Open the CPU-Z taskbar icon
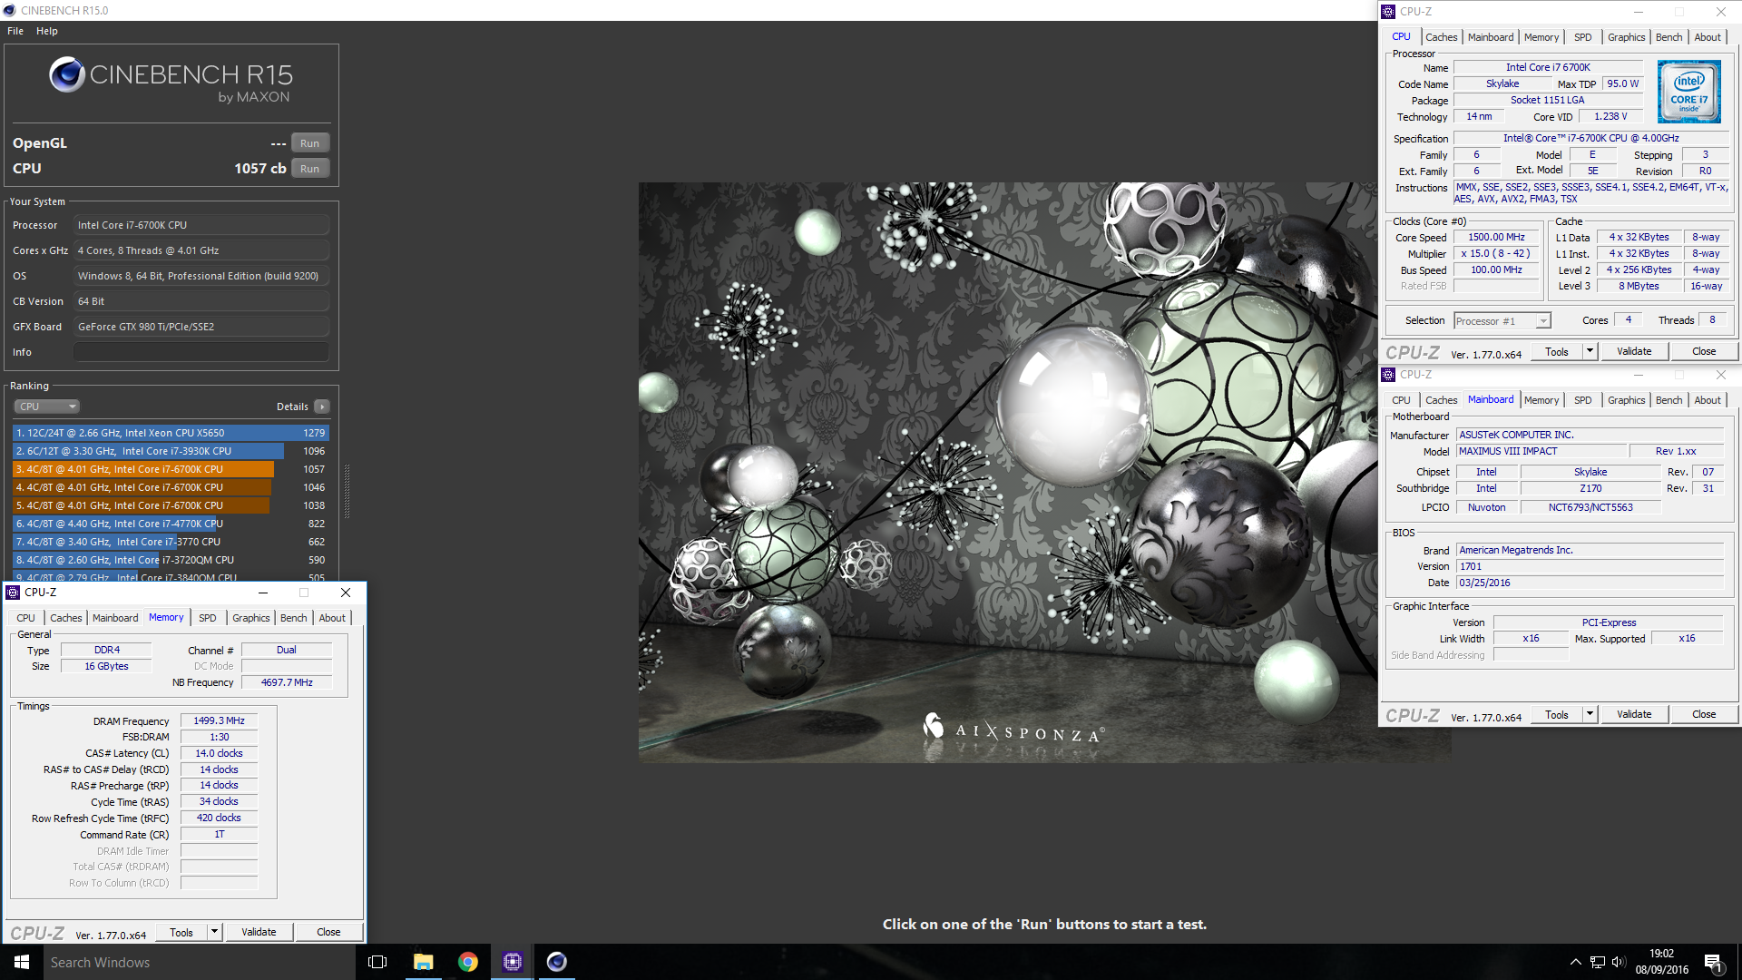Image resolution: width=1742 pixels, height=980 pixels. [x=512, y=962]
